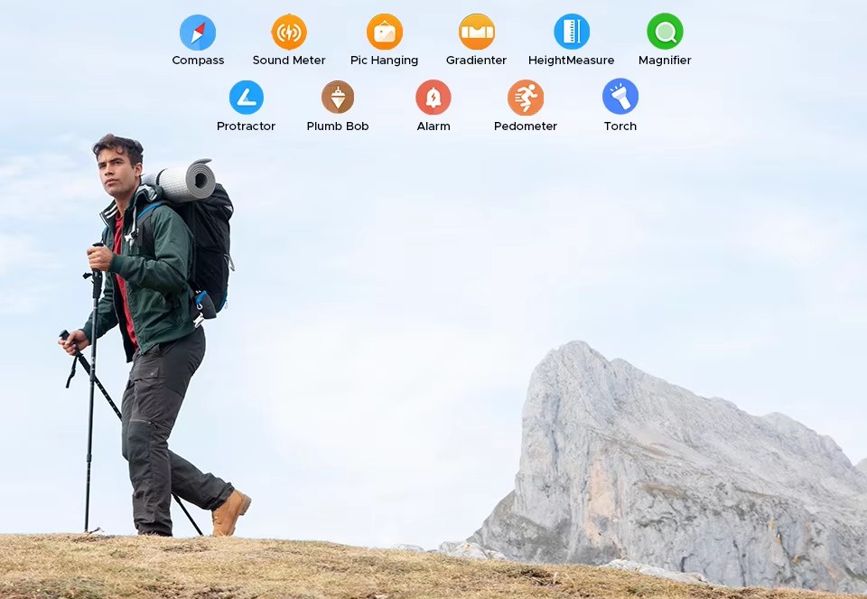
Task: Open the Gradienter level icon
Action: (477, 33)
